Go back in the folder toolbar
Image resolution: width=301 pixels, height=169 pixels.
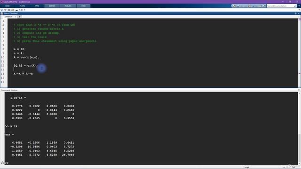2,10
